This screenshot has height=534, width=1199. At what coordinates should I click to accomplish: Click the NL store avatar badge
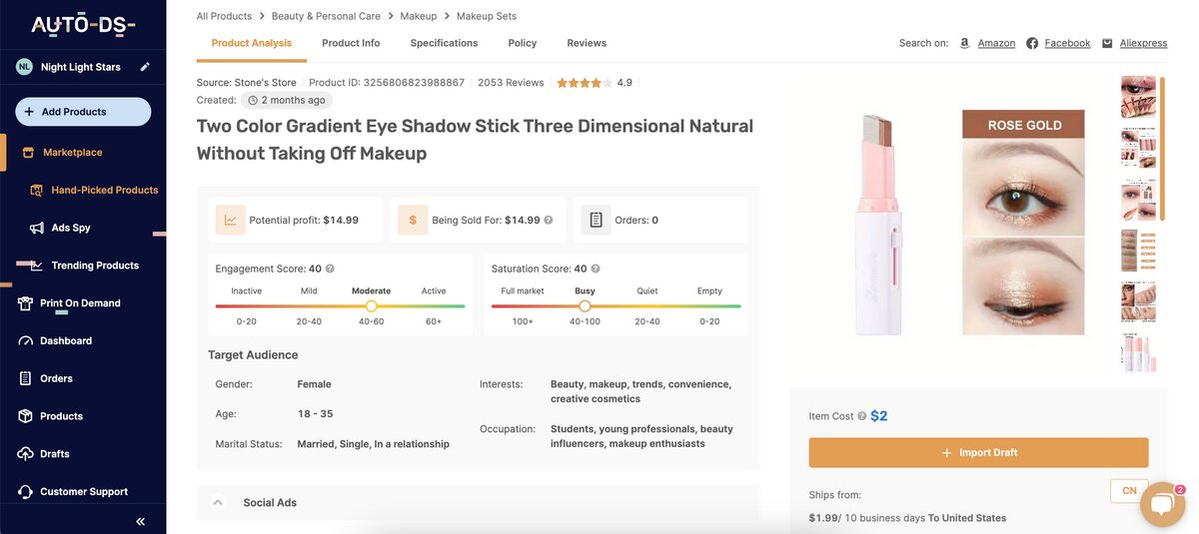[24, 67]
